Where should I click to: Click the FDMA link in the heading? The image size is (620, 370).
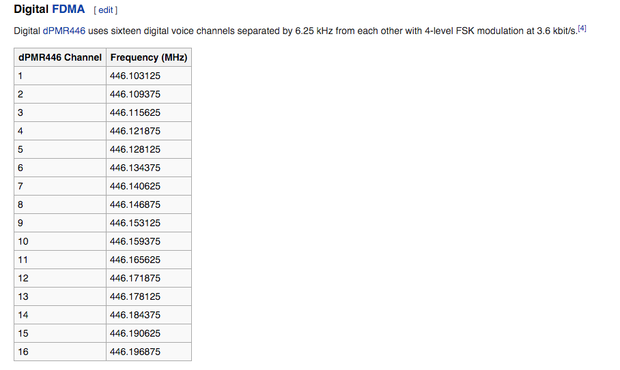(x=68, y=10)
